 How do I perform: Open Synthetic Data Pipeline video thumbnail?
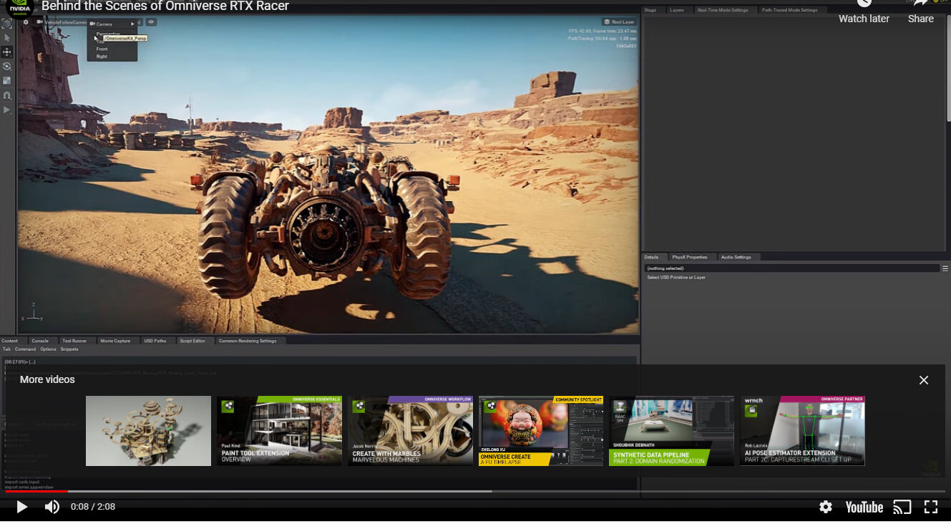(x=672, y=431)
